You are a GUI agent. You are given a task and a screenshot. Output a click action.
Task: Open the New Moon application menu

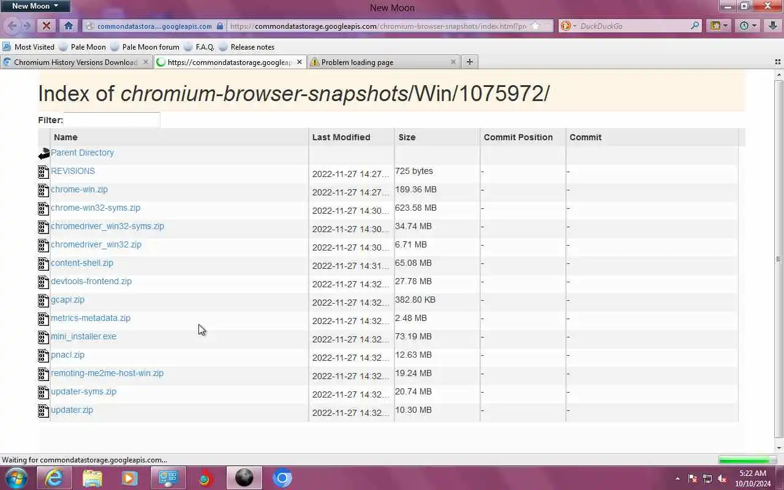pos(35,6)
